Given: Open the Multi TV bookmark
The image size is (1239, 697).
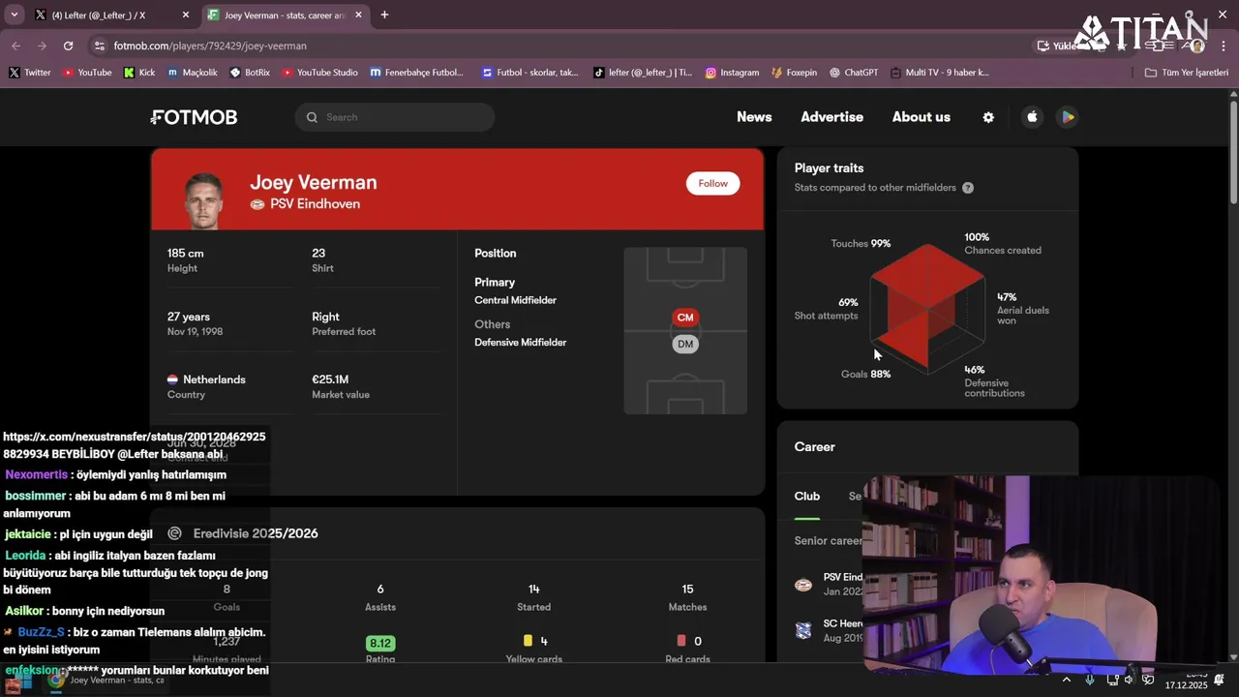Looking at the screenshot, I should click(939, 73).
